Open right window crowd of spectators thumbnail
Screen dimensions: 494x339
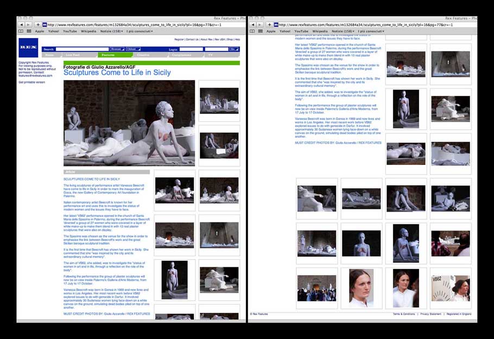coord(317,288)
